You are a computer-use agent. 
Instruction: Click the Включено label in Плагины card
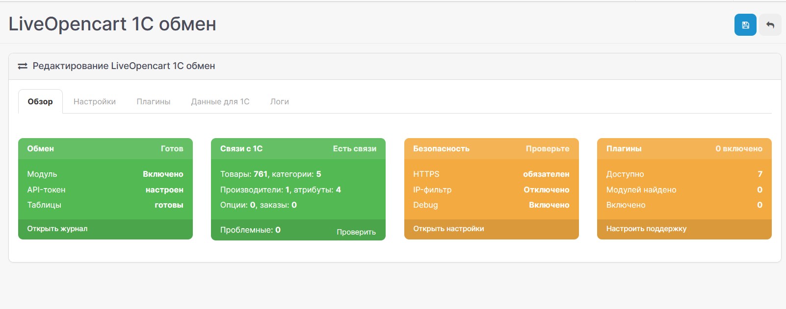[x=626, y=205]
